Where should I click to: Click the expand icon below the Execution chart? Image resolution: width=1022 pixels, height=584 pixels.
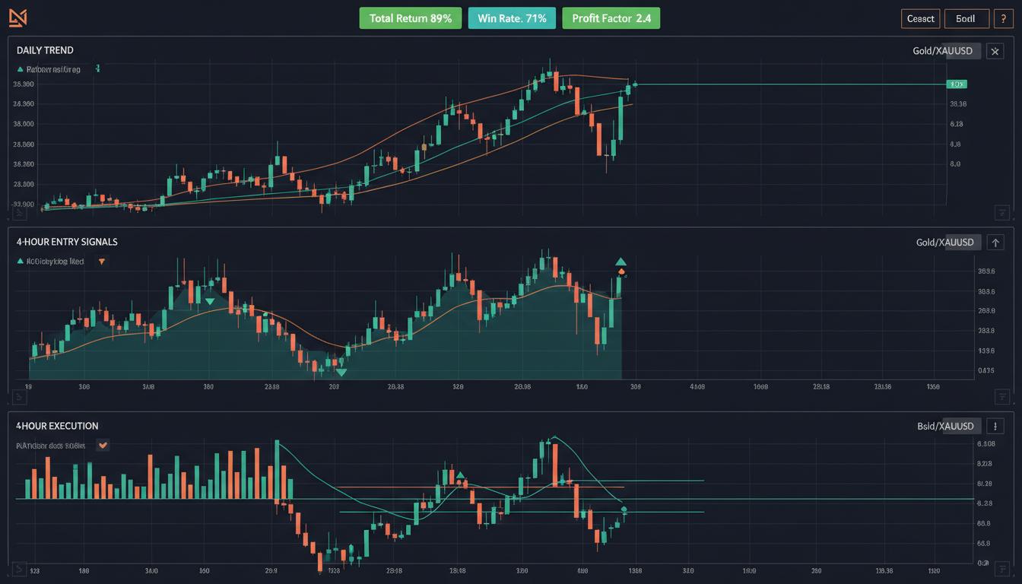pos(1003,567)
